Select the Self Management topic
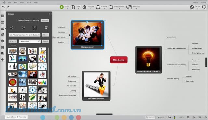This screenshot has width=208, height=120. click(x=96, y=86)
